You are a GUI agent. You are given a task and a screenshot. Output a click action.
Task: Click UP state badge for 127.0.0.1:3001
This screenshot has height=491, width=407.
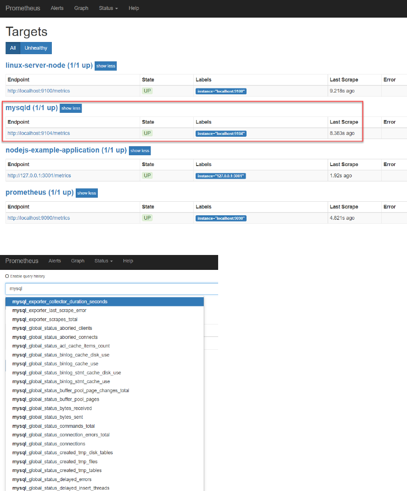point(147,176)
